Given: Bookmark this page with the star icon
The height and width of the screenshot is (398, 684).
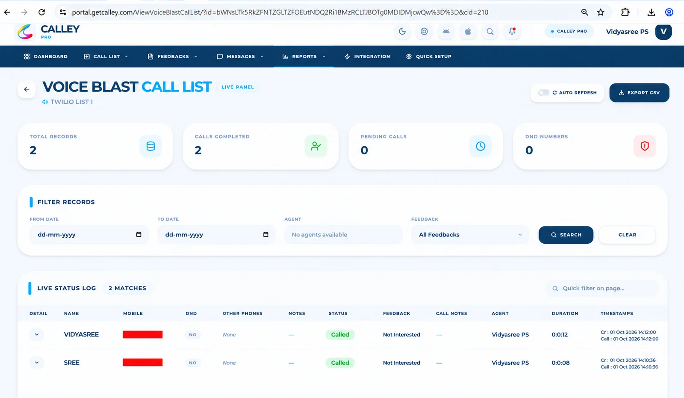Looking at the screenshot, I should [601, 12].
